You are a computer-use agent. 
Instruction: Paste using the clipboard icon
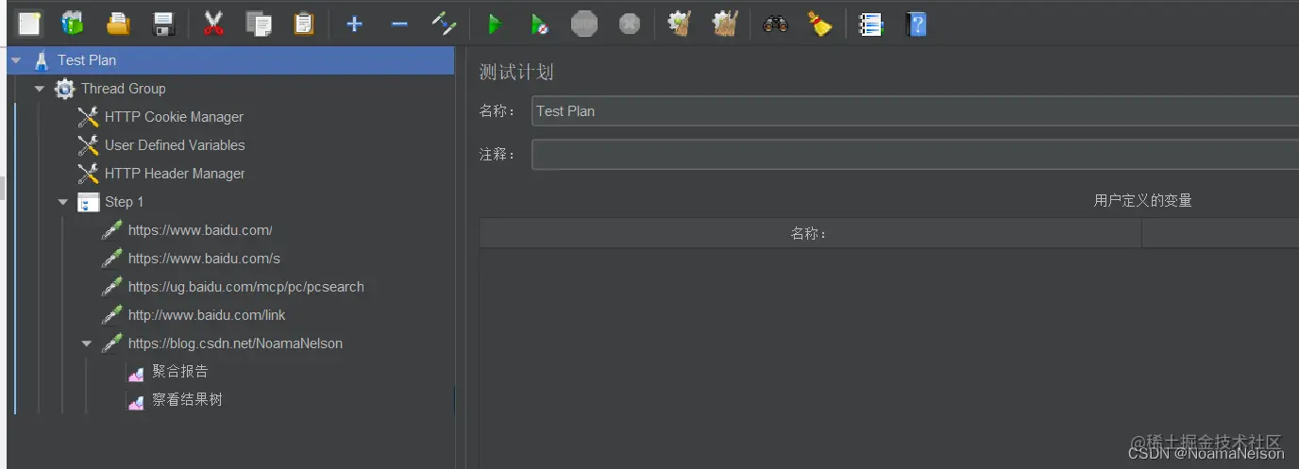[304, 24]
